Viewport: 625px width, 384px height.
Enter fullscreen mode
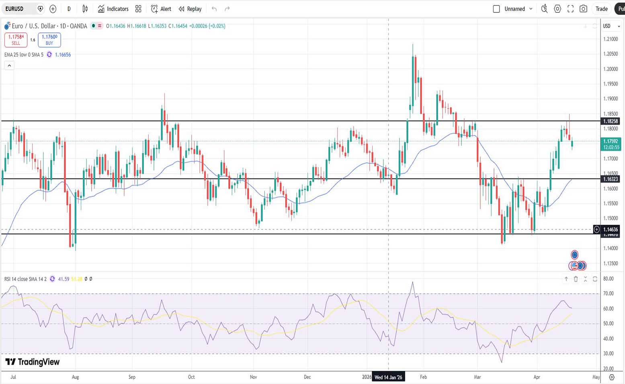tap(570, 9)
